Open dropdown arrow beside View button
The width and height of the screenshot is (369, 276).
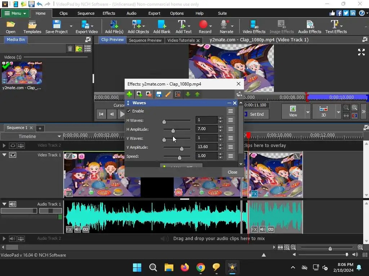tap(308, 112)
